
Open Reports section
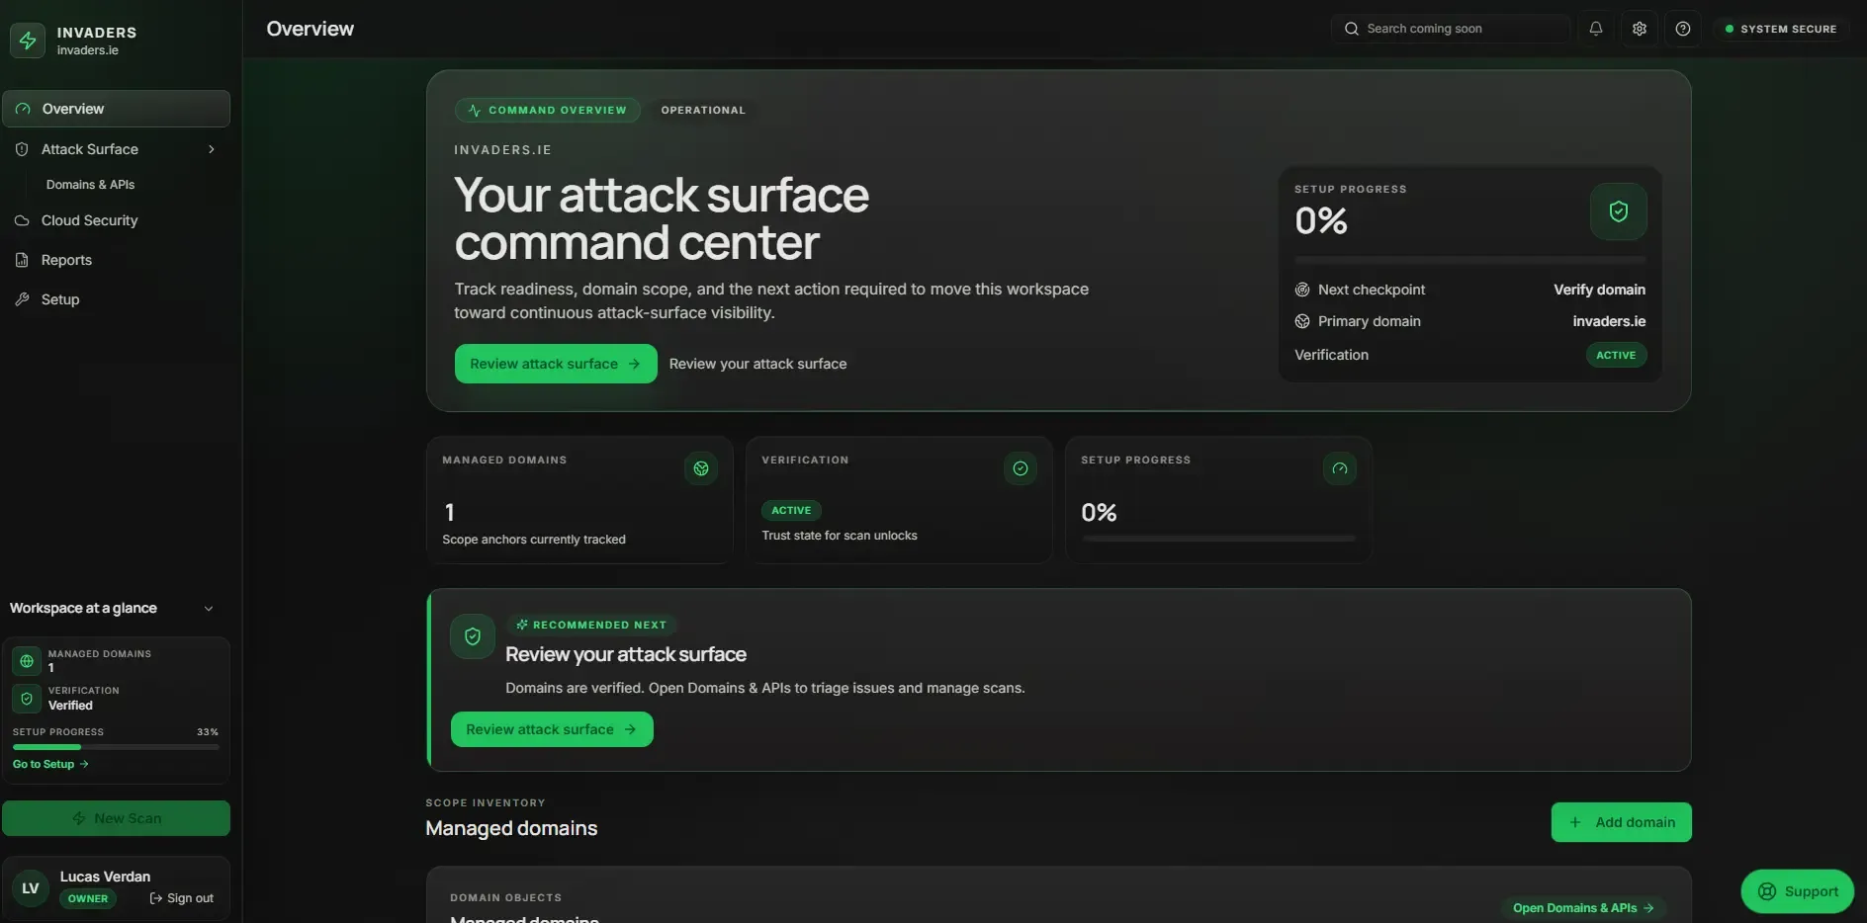click(x=117, y=260)
